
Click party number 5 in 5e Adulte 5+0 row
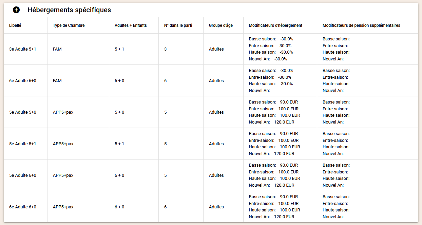pyautogui.click(x=165, y=112)
